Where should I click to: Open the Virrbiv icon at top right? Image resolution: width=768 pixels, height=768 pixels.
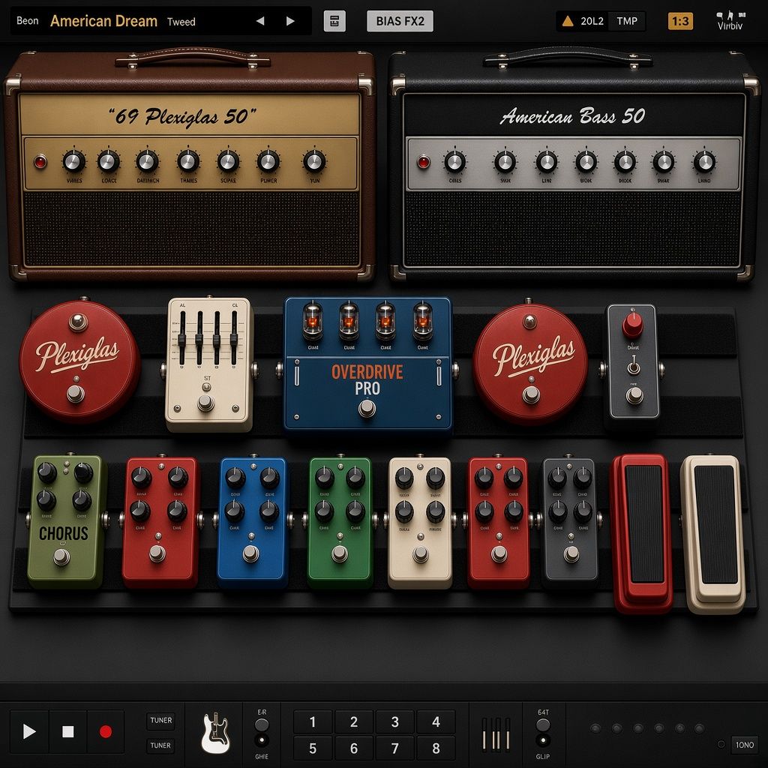[x=730, y=20]
